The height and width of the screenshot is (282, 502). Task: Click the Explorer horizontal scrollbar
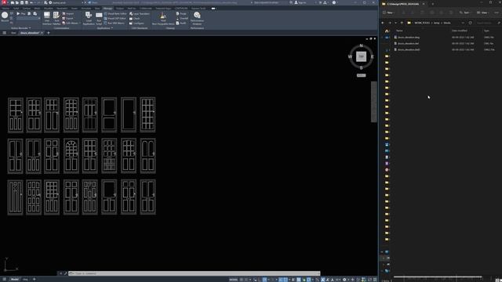point(438,277)
